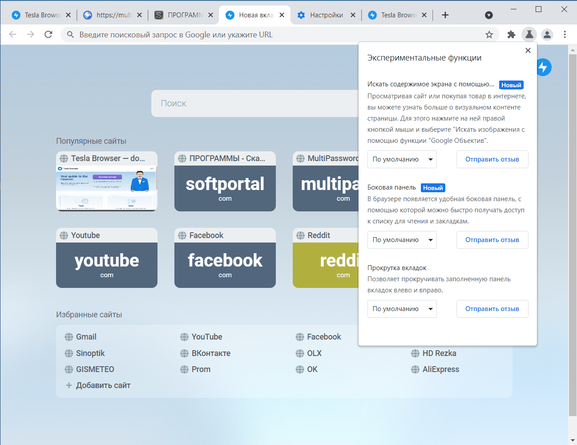Toggle the experiments flask icon
This screenshot has height=445, width=577.
[529, 34]
